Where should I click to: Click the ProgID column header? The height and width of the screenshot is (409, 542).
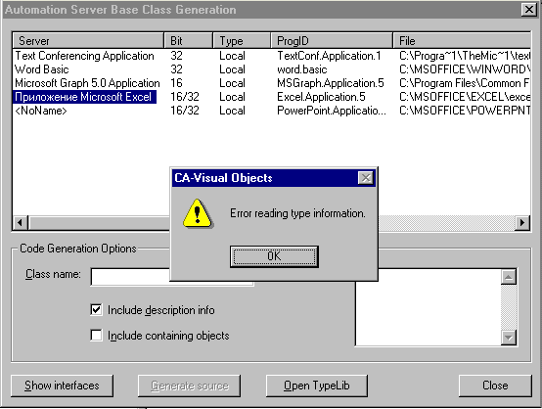(x=332, y=41)
